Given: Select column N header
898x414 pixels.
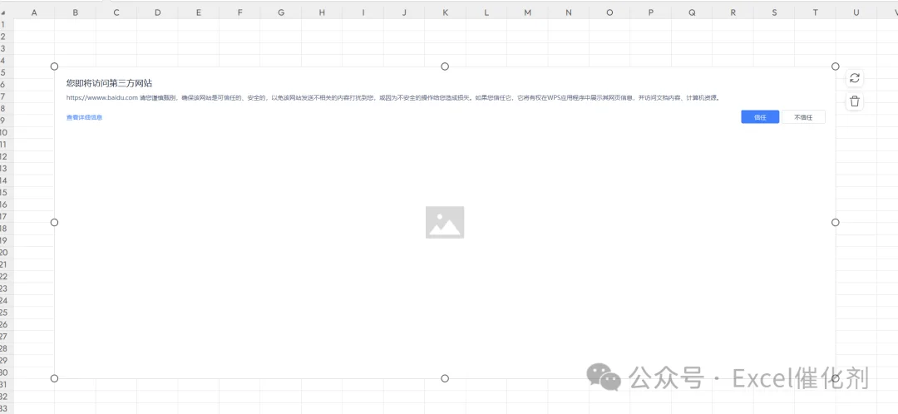Looking at the screenshot, I should tap(569, 12).
